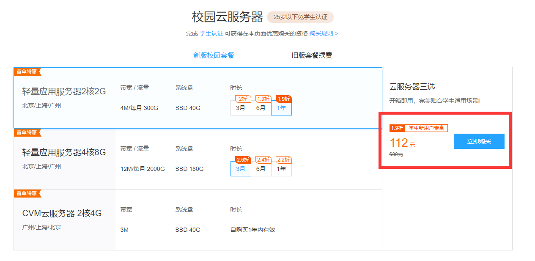Click the 112 元 price
This screenshot has width=535, height=261.
[402, 143]
